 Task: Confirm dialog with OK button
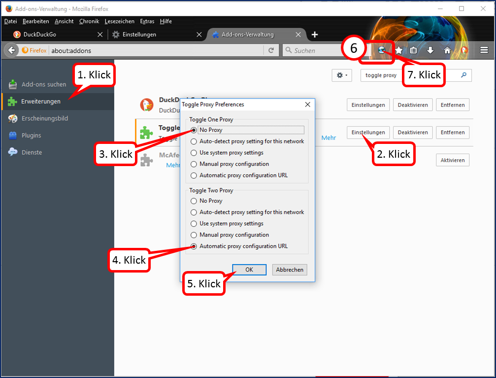[x=249, y=270]
